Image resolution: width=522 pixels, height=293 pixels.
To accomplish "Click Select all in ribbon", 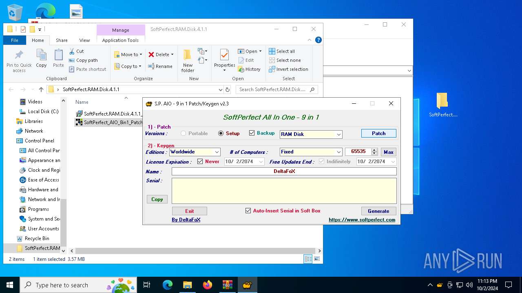I will click(x=282, y=51).
